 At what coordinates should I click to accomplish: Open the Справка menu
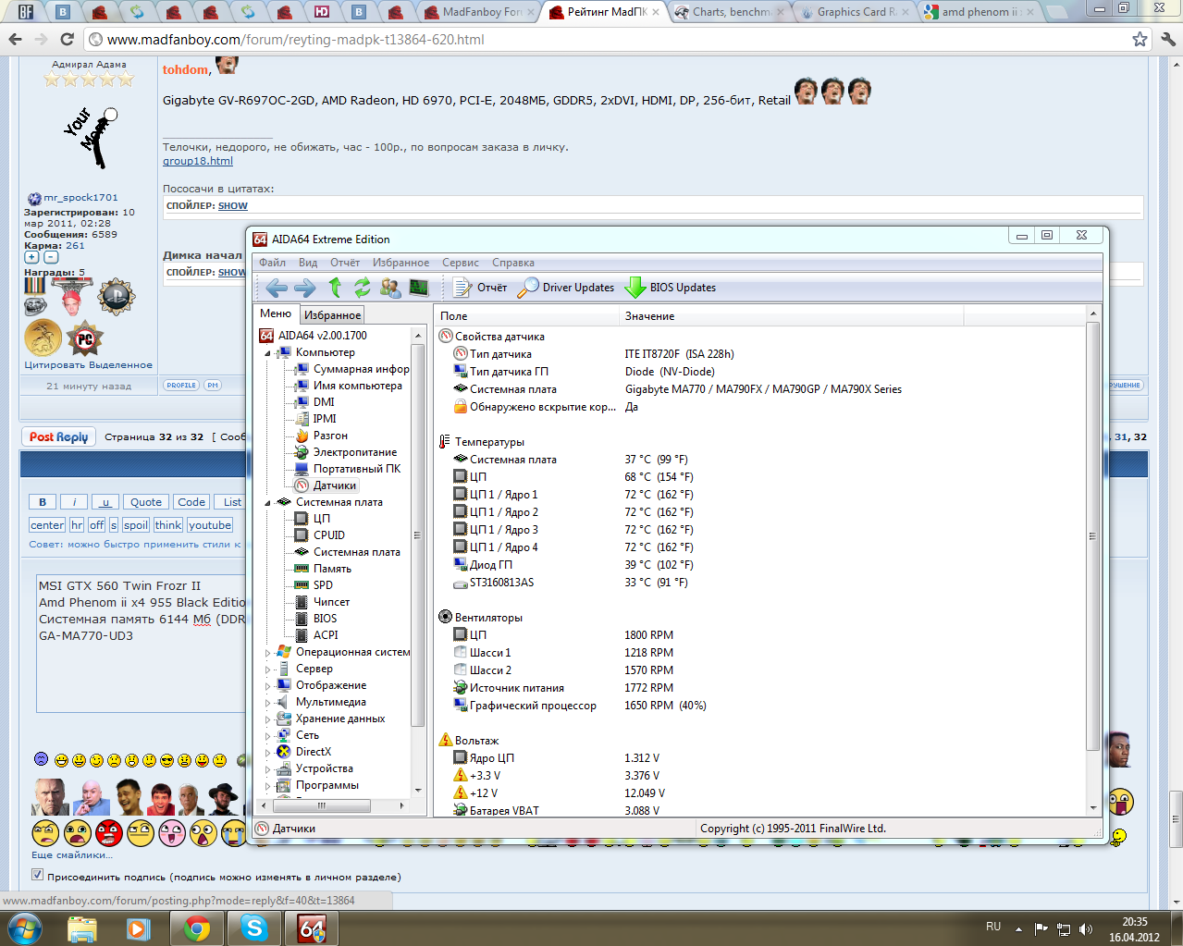click(513, 263)
